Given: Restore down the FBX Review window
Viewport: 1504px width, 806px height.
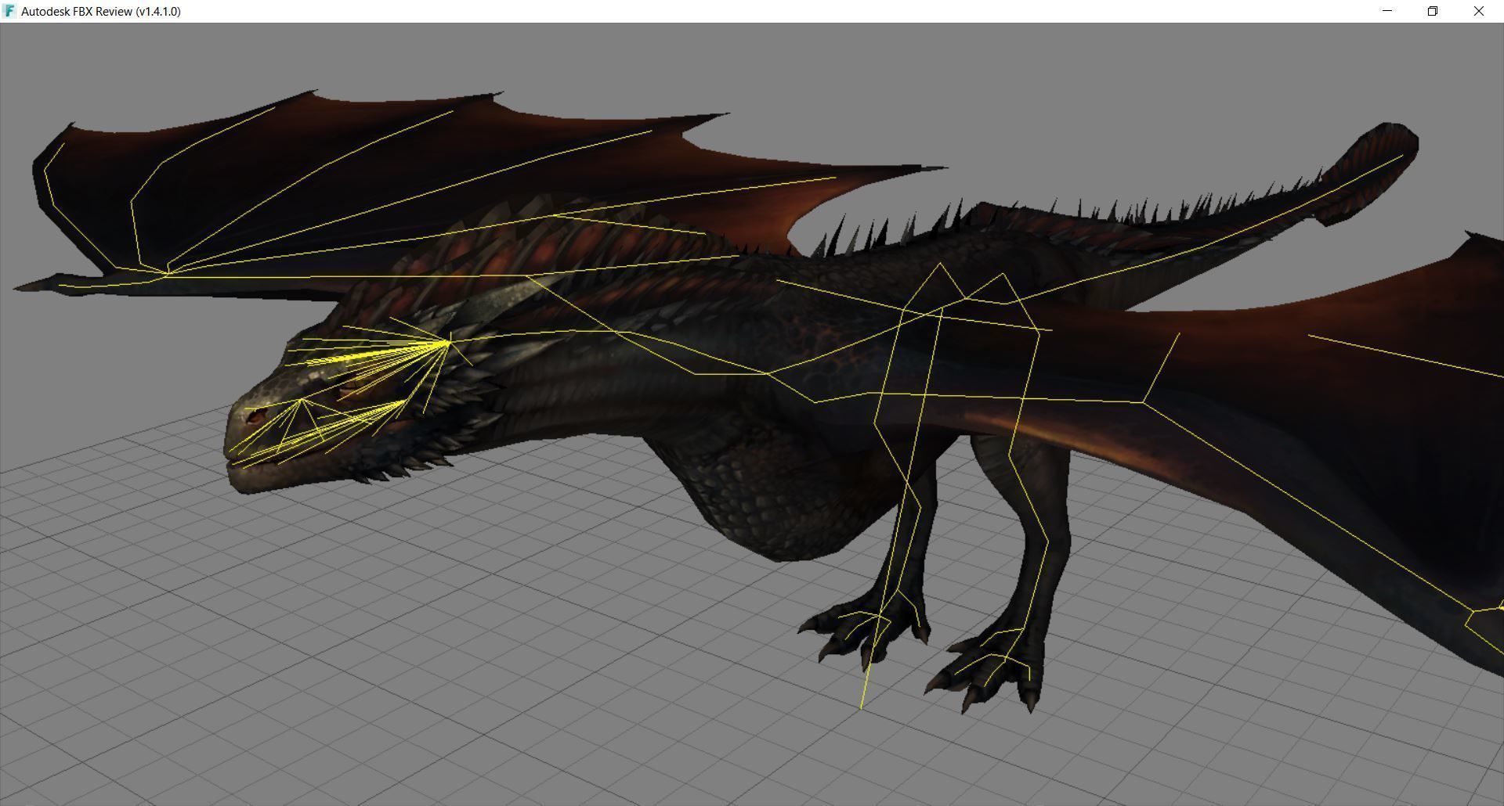Looking at the screenshot, I should [1433, 11].
